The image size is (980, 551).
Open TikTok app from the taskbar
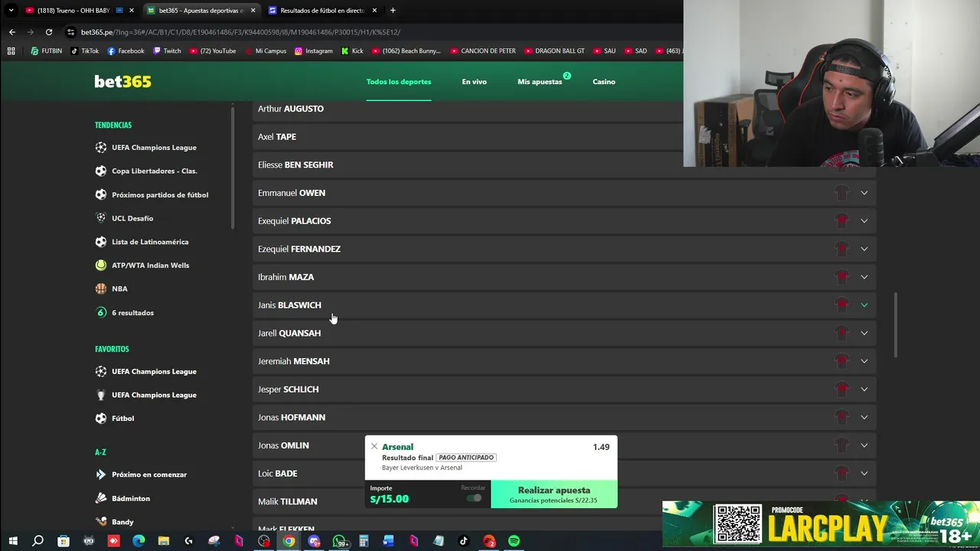[463, 541]
